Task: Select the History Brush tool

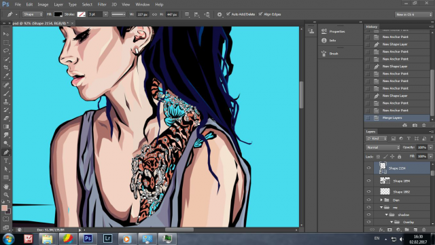Action: (x=6, y=110)
